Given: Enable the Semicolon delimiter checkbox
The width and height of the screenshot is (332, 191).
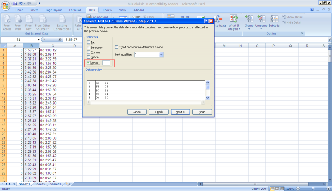Looking at the screenshot, I should coord(88,47).
